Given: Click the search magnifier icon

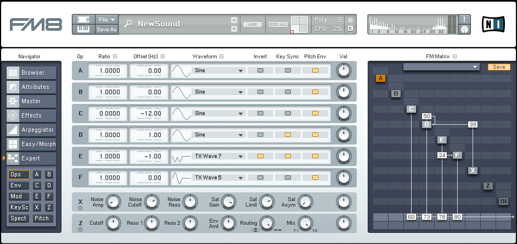Looking at the screenshot, I should point(127,24).
